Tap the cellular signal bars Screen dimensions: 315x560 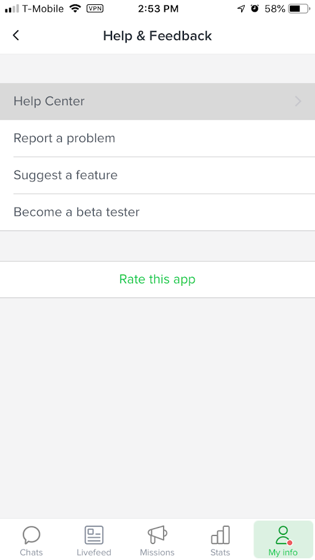click(x=12, y=9)
